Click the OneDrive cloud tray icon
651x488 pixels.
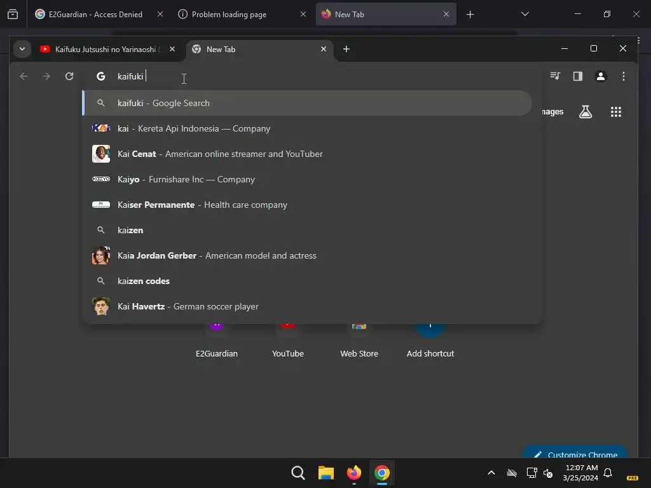pos(512,473)
